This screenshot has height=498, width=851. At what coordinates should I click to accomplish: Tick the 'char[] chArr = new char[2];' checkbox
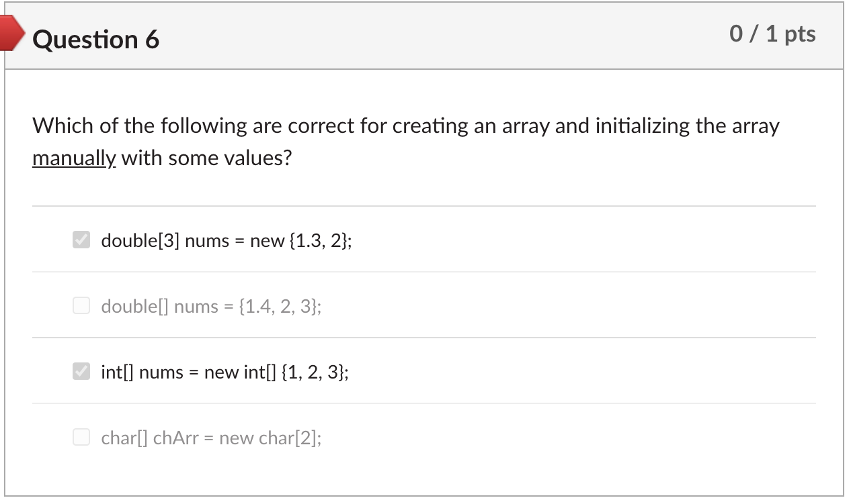(81, 438)
